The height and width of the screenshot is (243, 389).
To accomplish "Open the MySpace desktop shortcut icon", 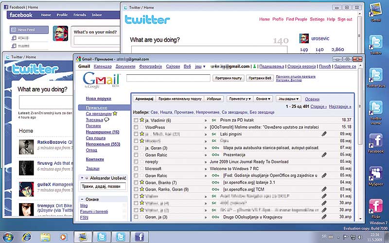I will coord(376,174).
